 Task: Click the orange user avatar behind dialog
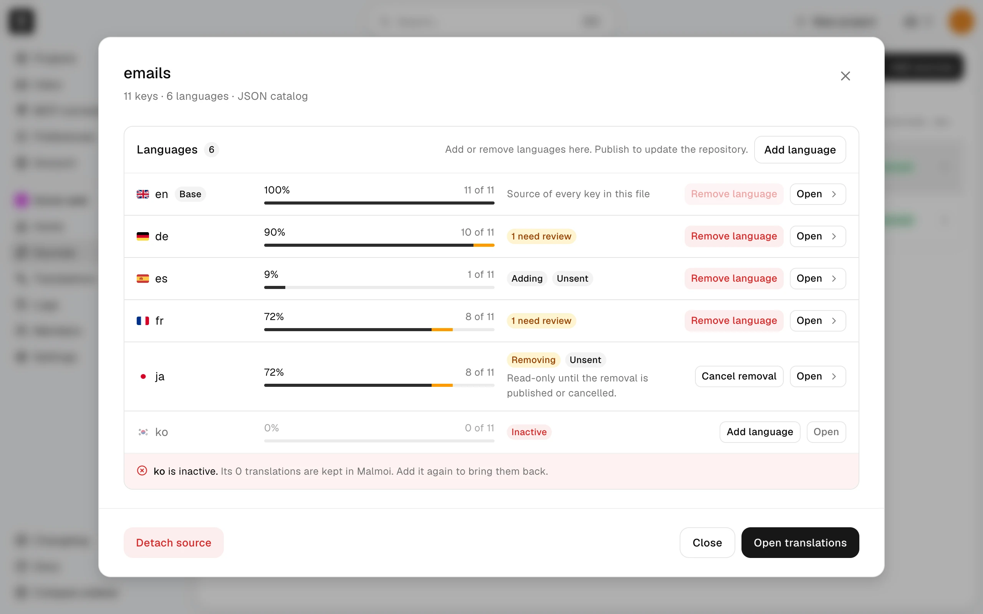point(961,21)
